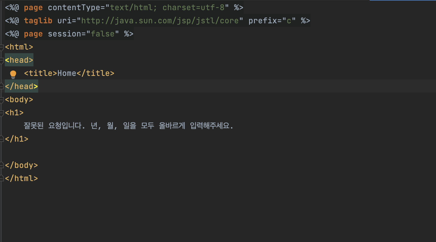Image resolution: width=436 pixels, height=242 pixels.
Task: Click the "false" string value
Action: point(103,34)
